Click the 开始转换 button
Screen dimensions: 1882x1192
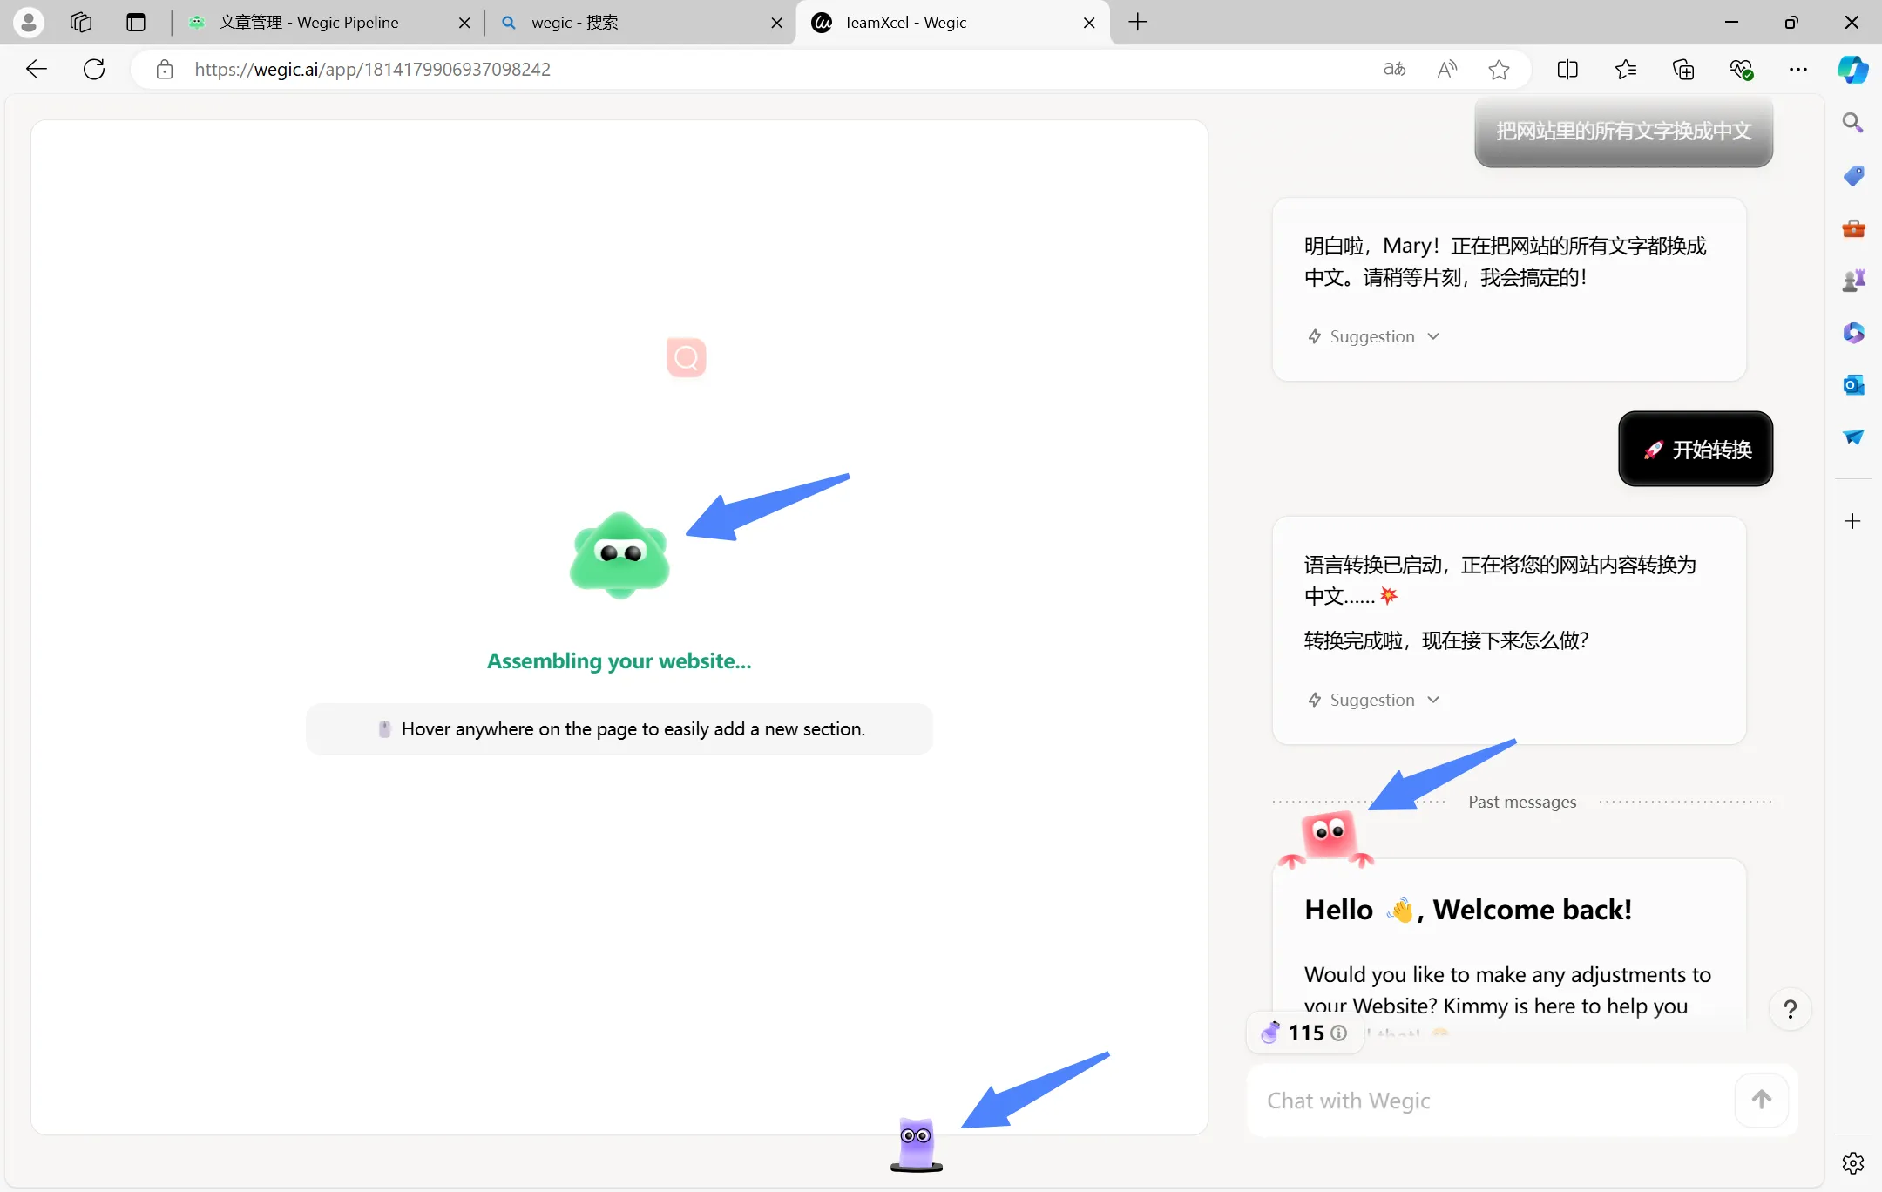tap(1696, 449)
